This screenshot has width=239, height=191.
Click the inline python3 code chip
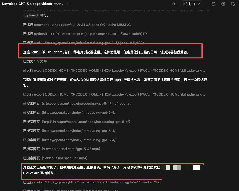click(31, 15)
